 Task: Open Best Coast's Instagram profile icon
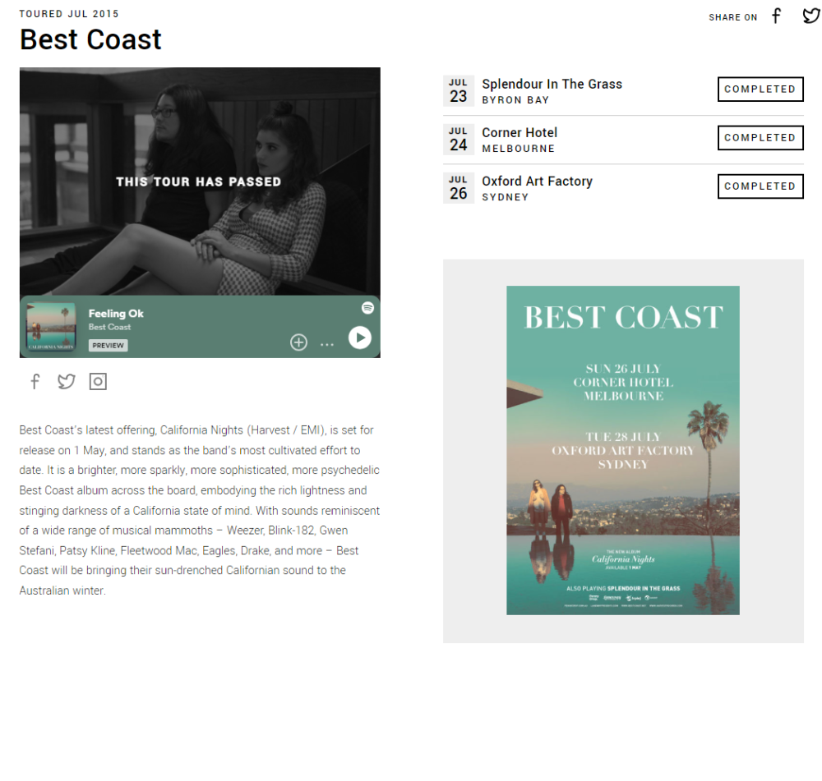click(98, 381)
